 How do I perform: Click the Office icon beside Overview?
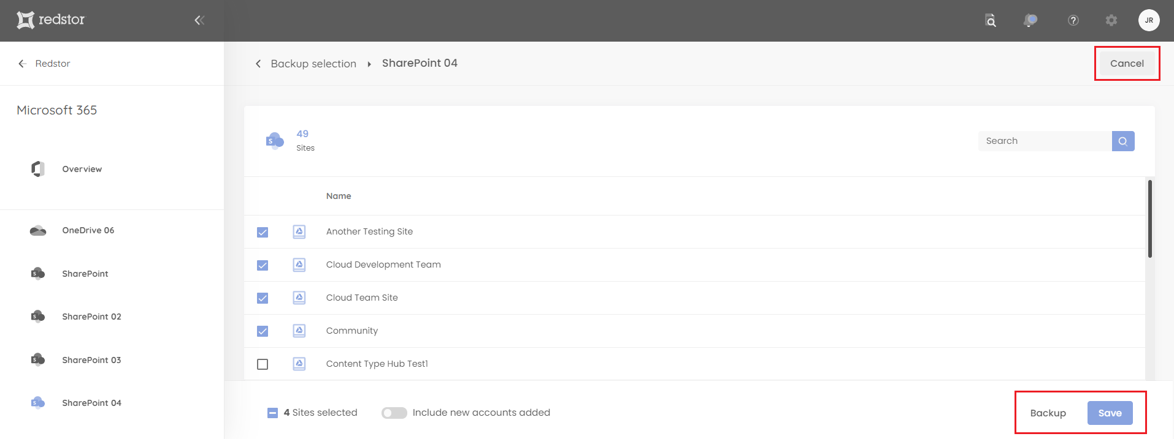coord(38,169)
